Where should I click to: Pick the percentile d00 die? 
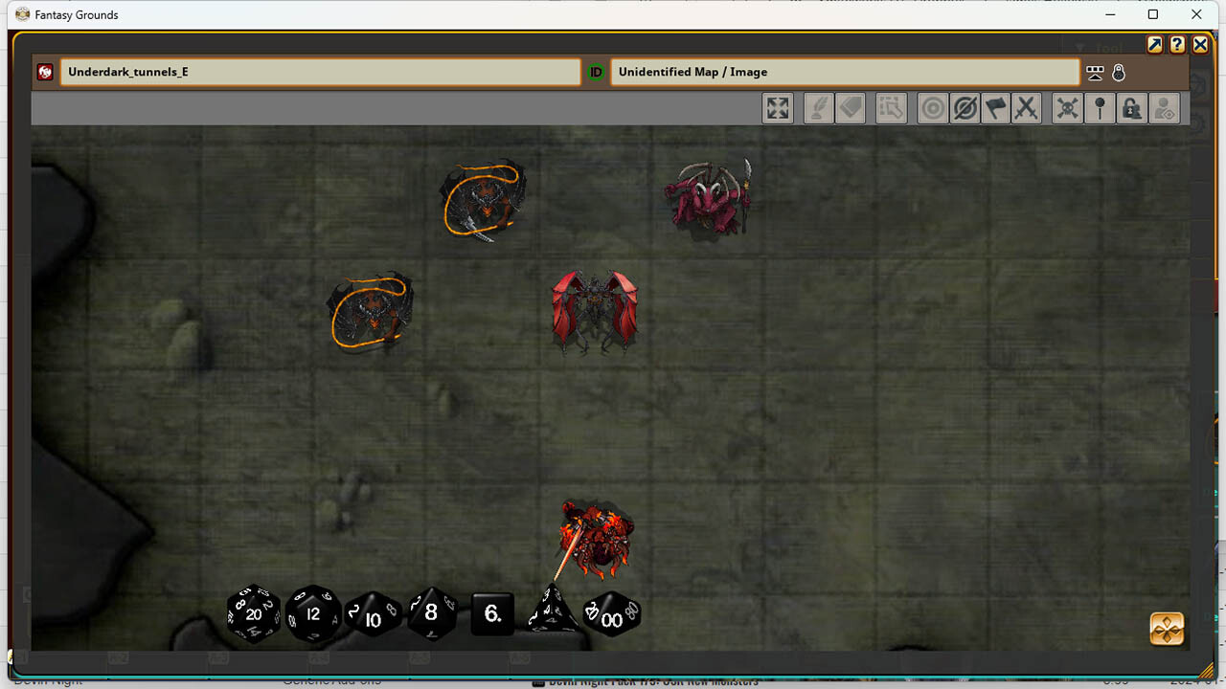point(611,615)
